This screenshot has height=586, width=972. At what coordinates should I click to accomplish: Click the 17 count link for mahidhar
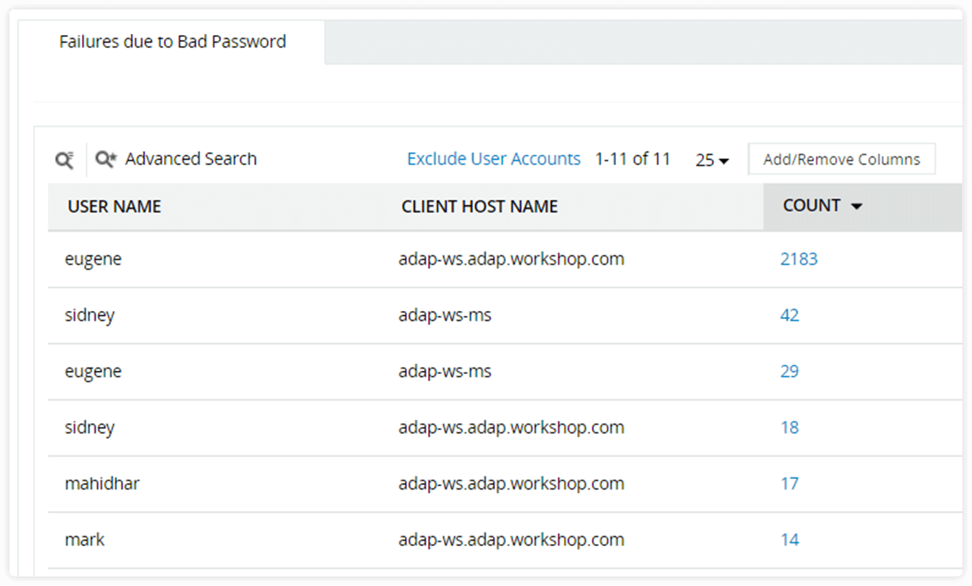coord(790,484)
